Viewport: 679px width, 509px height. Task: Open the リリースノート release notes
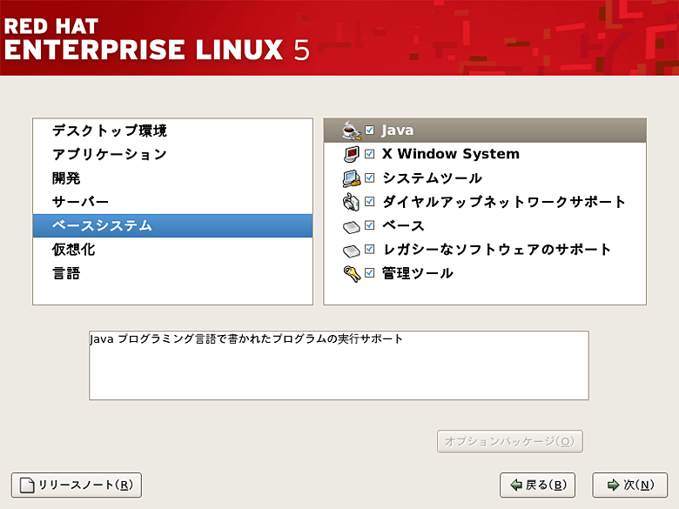[77, 485]
